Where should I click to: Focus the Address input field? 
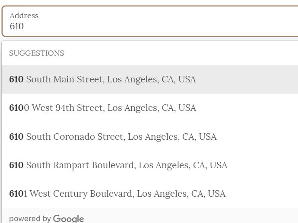pos(150,21)
